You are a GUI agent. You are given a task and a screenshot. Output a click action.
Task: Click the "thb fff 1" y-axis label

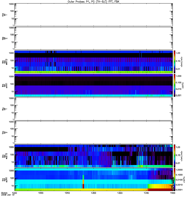pyautogui.click(x=4, y=15)
